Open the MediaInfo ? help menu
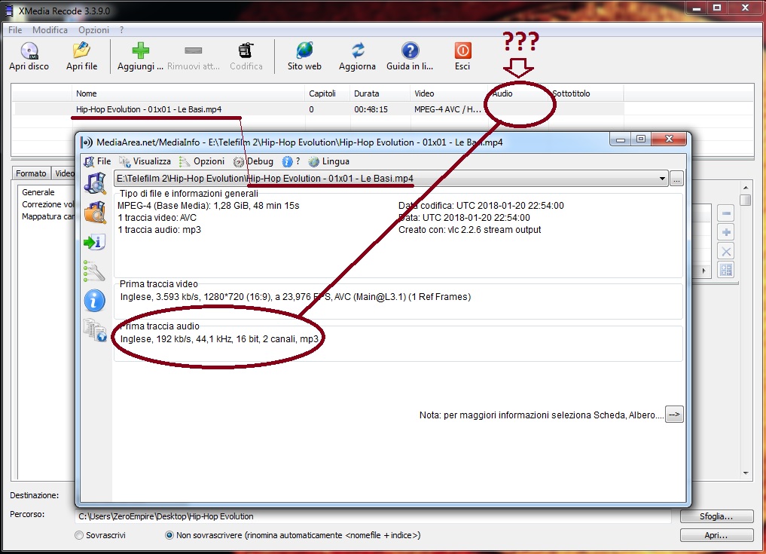766x554 pixels. (291, 161)
